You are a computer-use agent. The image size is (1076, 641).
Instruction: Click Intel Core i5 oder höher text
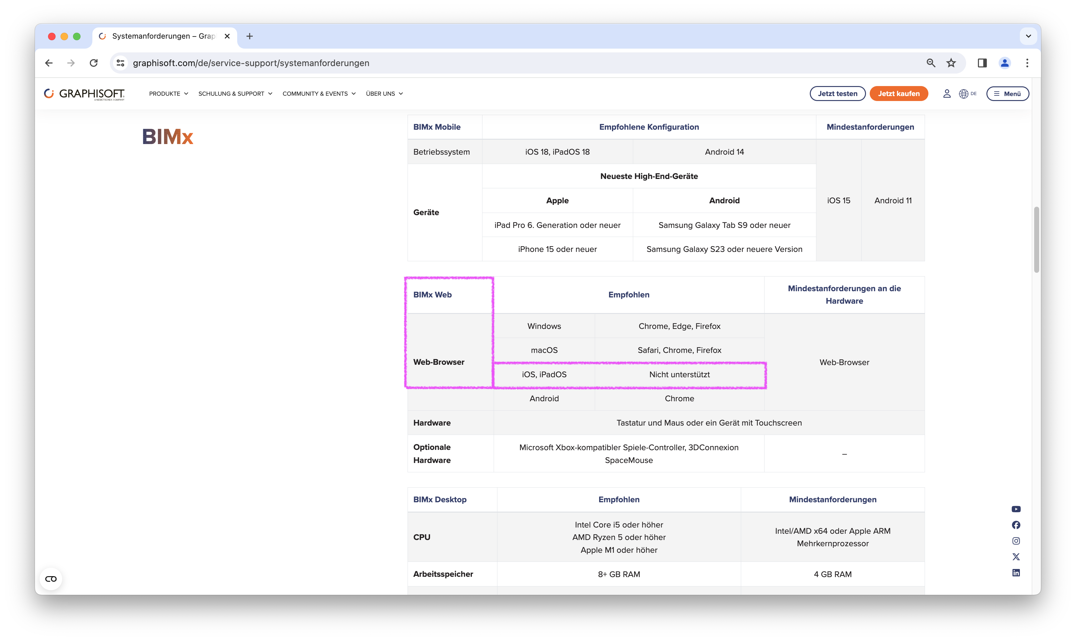tap(619, 525)
